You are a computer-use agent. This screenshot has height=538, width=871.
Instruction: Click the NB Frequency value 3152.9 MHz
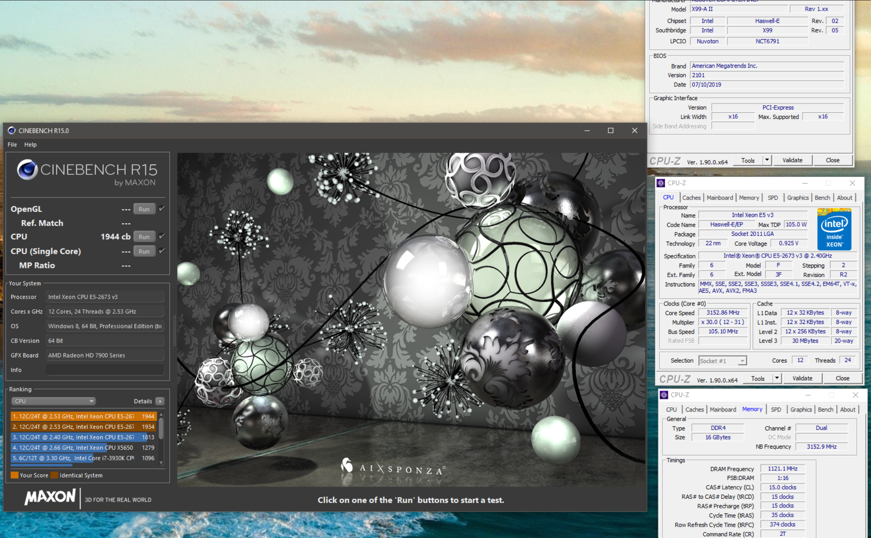click(x=821, y=447)
